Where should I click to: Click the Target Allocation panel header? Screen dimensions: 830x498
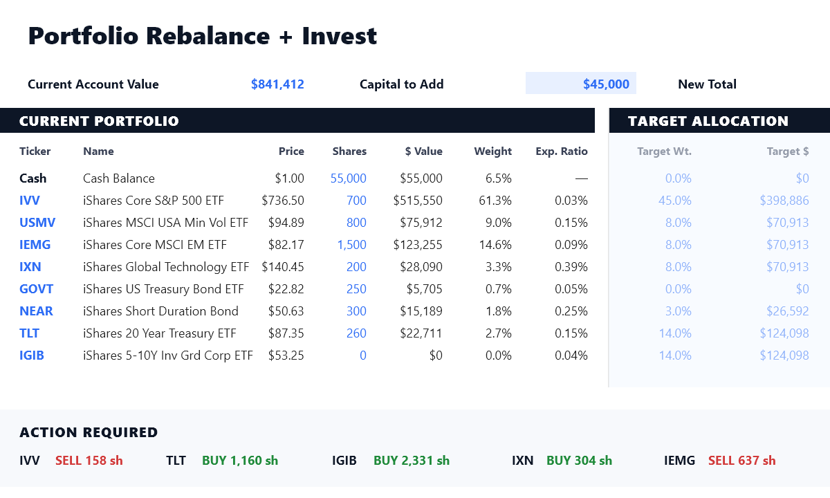(719, 121)
